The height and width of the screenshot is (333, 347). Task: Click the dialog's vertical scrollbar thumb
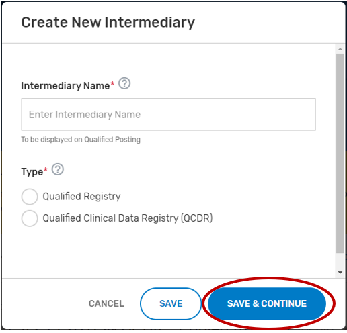340,153
